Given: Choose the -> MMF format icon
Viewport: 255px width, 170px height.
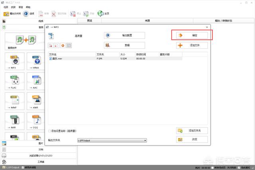Looking at the screenshot, I should (15, 101).
